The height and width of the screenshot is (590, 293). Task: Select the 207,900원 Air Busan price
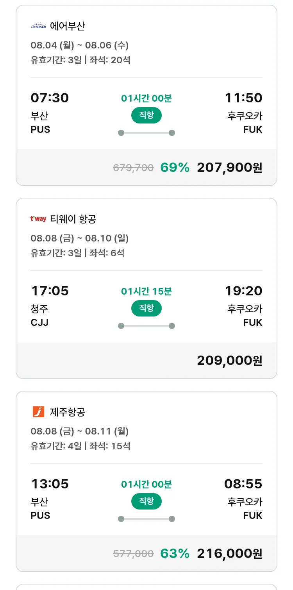click(x=229, y=168)
